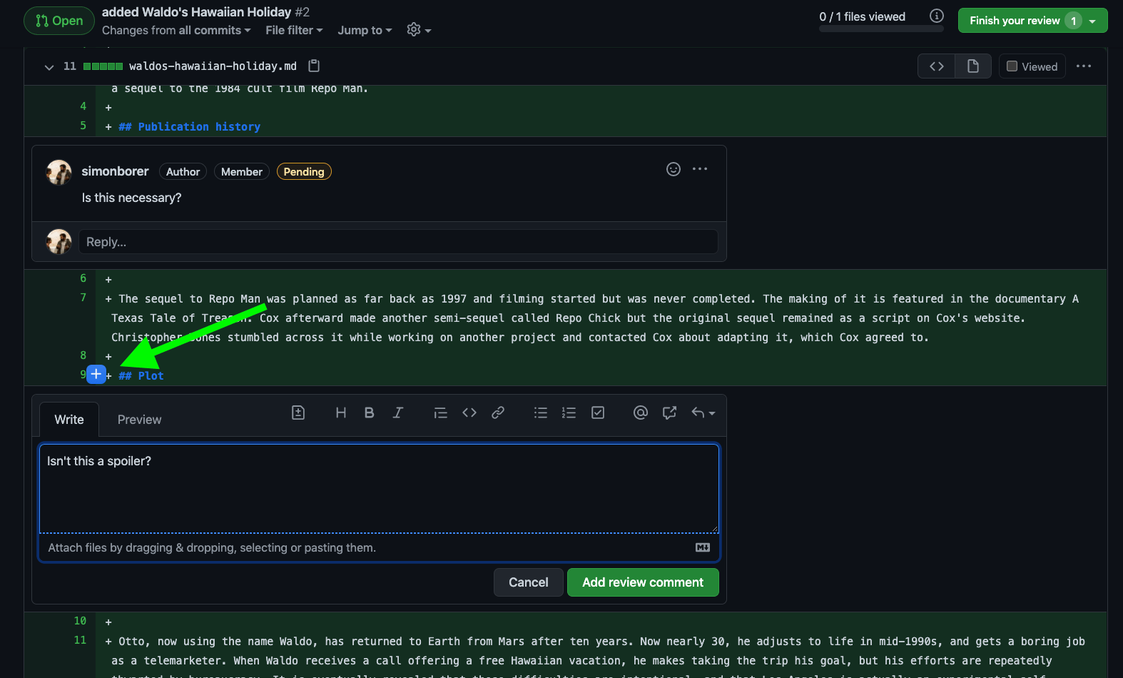The image size is (1123, 678).
Task: Select the Publication history heading line
Action: (189, 126)
